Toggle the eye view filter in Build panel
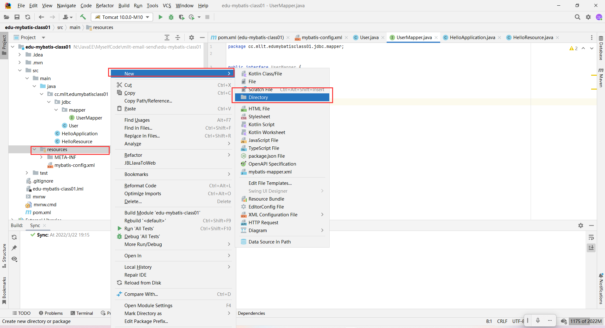 14,259
